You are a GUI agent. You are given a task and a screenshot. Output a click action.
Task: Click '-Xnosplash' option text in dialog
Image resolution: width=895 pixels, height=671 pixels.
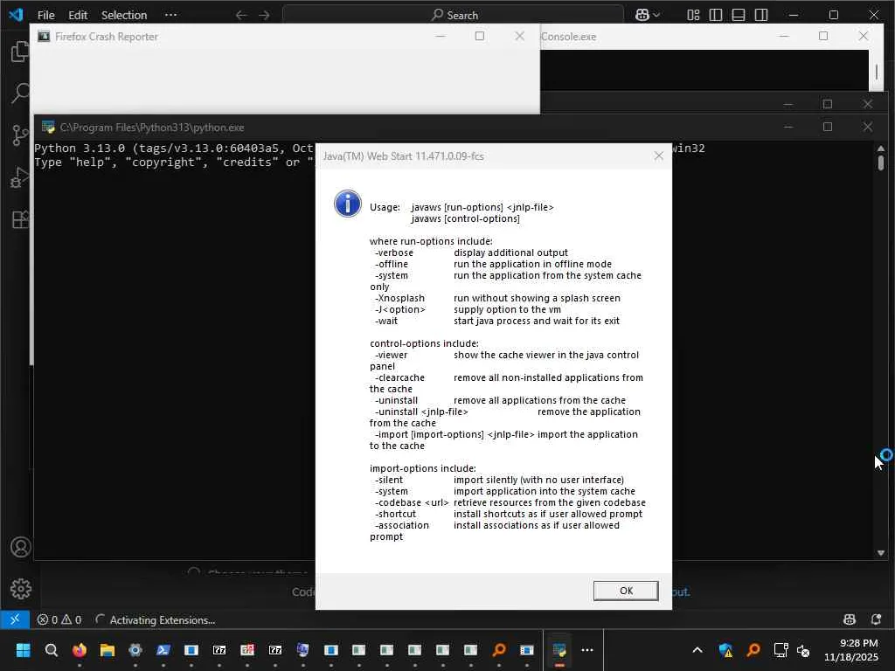(399, 298)
